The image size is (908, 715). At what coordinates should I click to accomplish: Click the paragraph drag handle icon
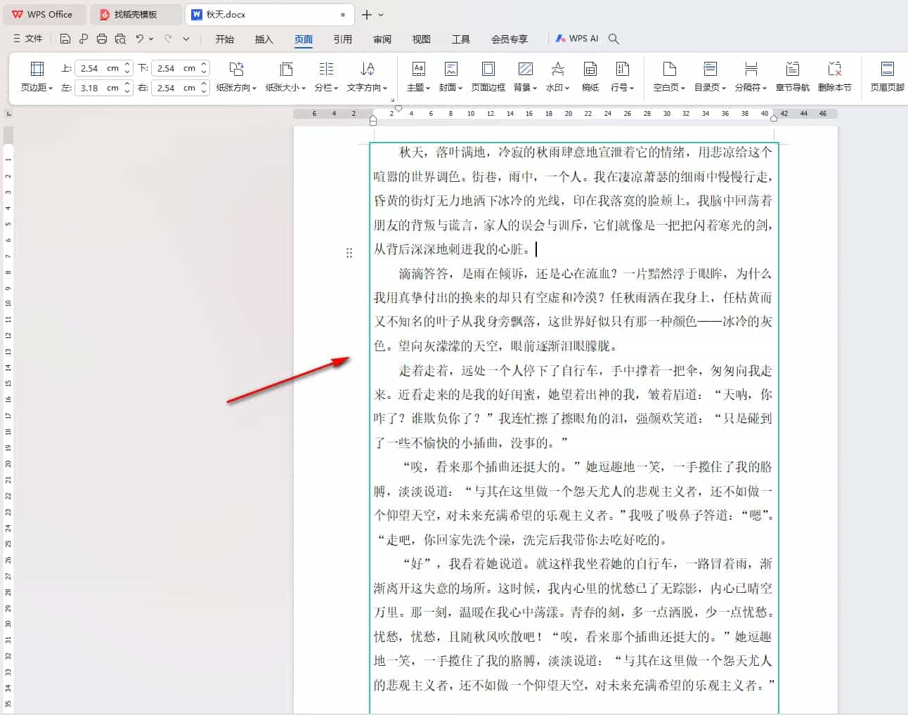(x=349, y=253)
